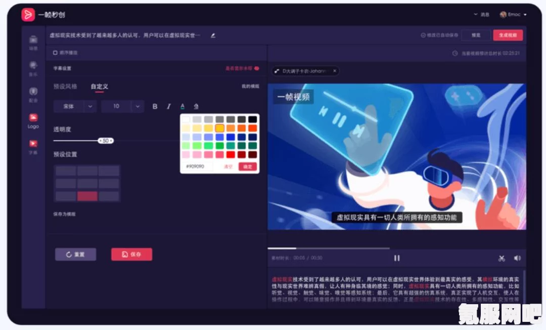Open the subtitle panel in sidebar
This screenshot has width=546, height=330.
(33, 147)
